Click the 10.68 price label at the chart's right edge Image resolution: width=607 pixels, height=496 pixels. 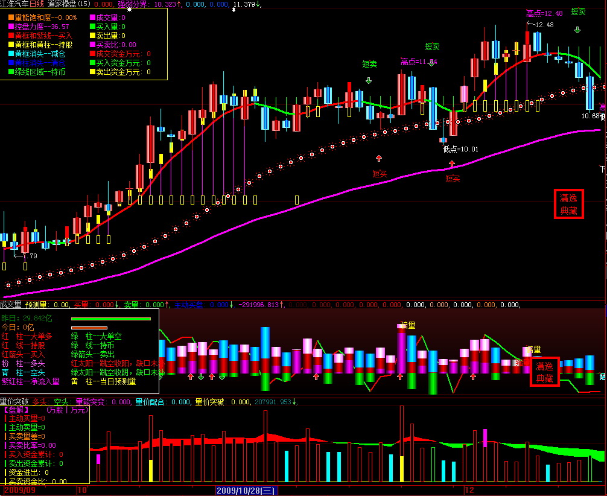(590, 116)
